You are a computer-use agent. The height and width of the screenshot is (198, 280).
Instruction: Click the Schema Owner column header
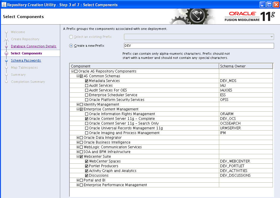pyautogui.click(x=246, y=66)
